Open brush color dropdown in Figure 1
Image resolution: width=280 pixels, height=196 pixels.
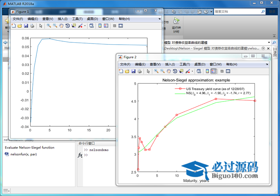85,26
